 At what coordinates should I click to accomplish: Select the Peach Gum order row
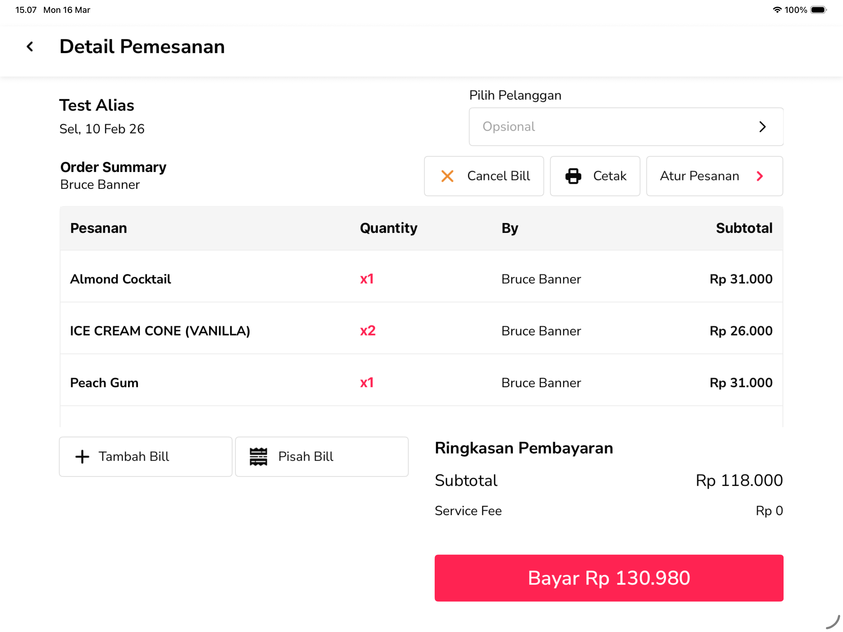(421, 382)
